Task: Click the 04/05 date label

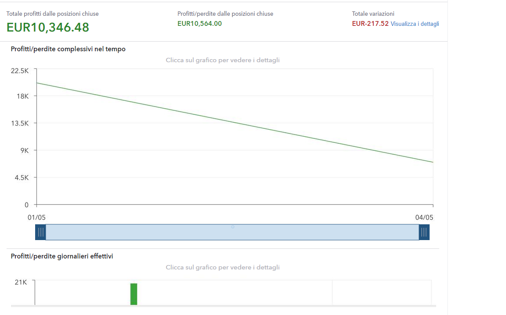Action: 424,217
